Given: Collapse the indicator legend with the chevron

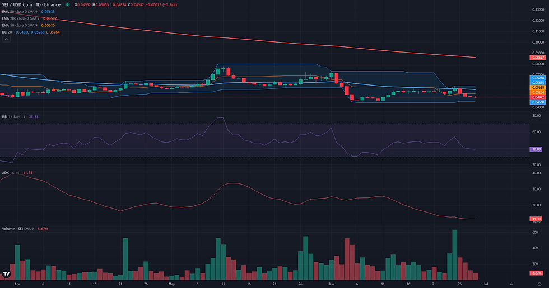Looking at the screenshot, I should [x=6, y=39].
